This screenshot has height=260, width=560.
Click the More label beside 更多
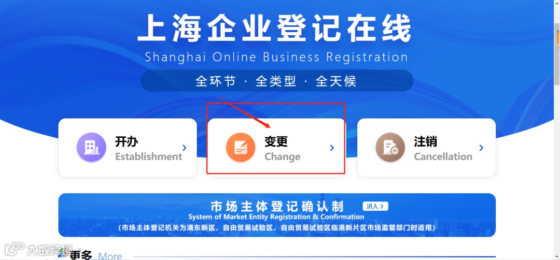tap(110, 256)
